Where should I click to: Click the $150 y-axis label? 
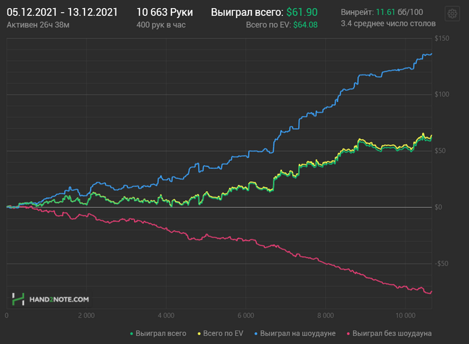pos(442,38)
